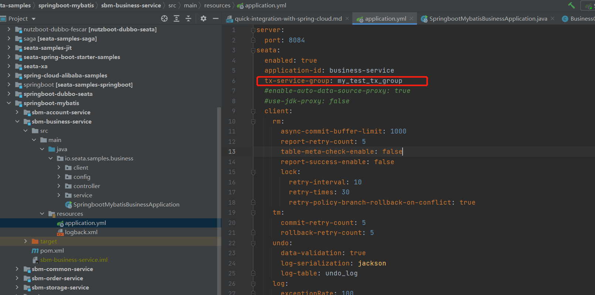Open SpringbootMybatisBusinessApplication class in tree
The height and width of the screenshot is (295, 595).
coord(126,204)
